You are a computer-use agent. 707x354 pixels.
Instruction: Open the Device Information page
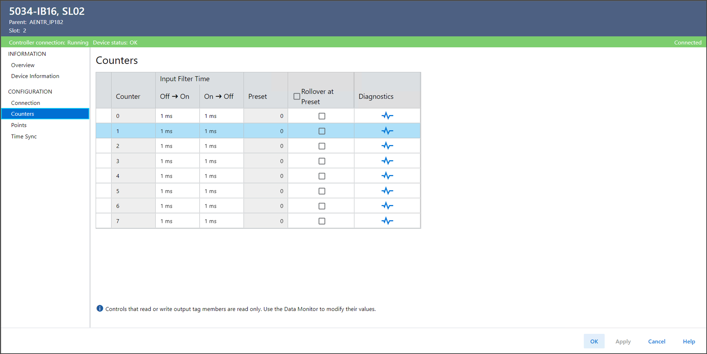(x=35, y=76)
